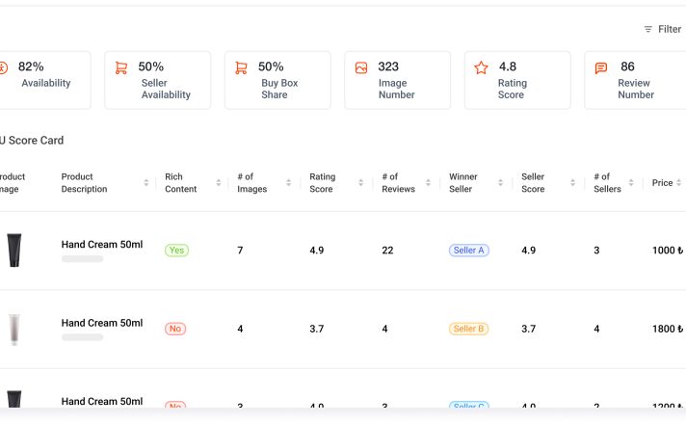Sort by Seller Score column
This screenshot has width=686, height=424.
coord(572,183)
